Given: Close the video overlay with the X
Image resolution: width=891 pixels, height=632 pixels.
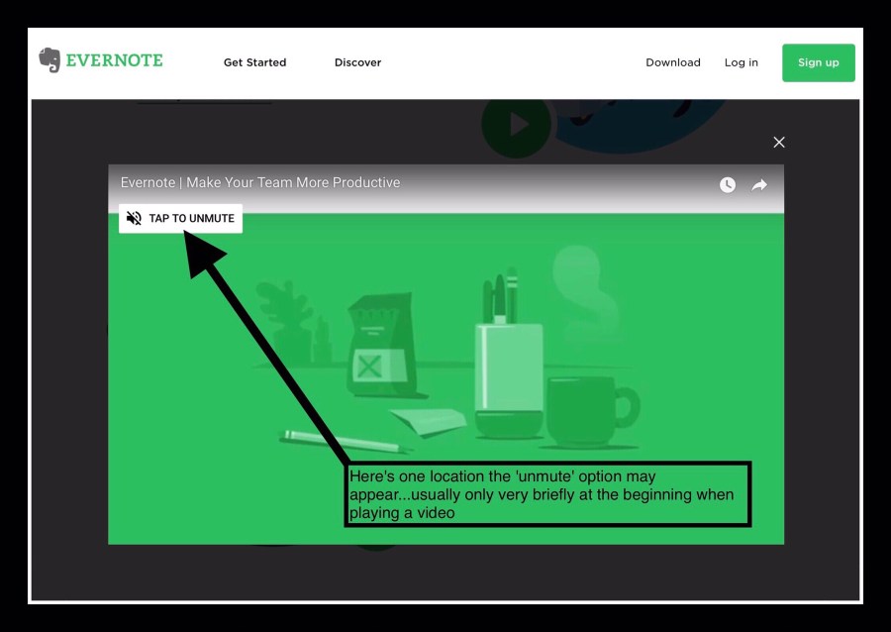Looking at the screenshot, I should (x=779, y=142).
